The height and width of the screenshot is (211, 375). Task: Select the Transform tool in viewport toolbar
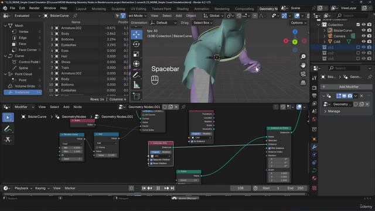137,64
